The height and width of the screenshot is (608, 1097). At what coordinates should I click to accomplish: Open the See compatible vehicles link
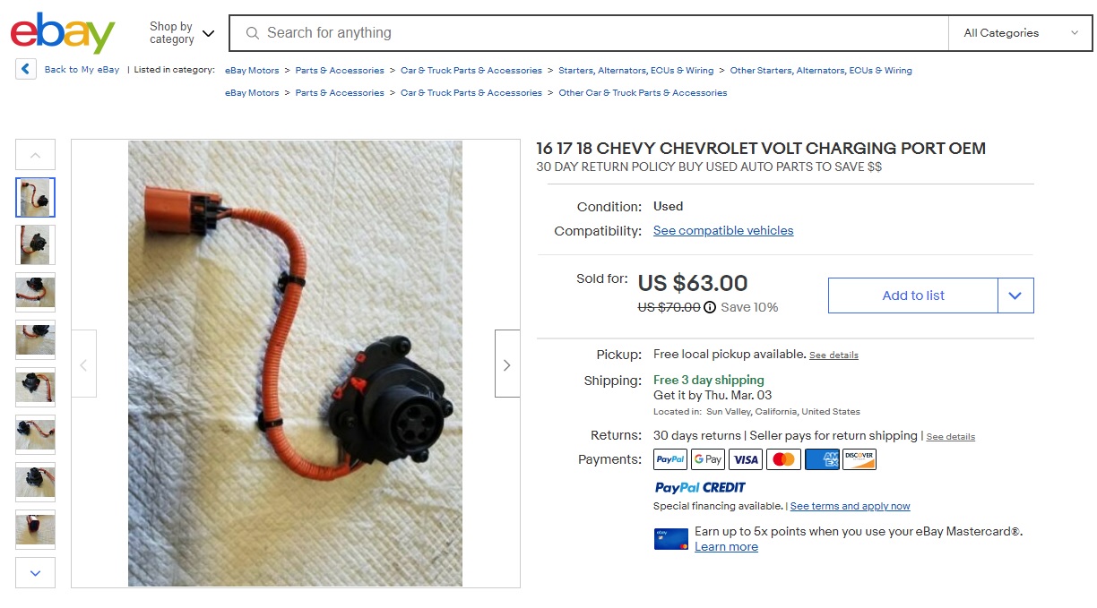(723, 230)
